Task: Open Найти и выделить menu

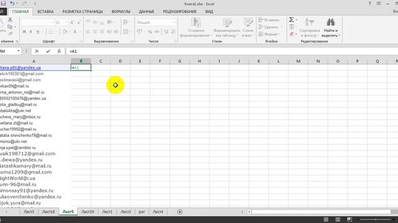Action: tap(330, 27)
